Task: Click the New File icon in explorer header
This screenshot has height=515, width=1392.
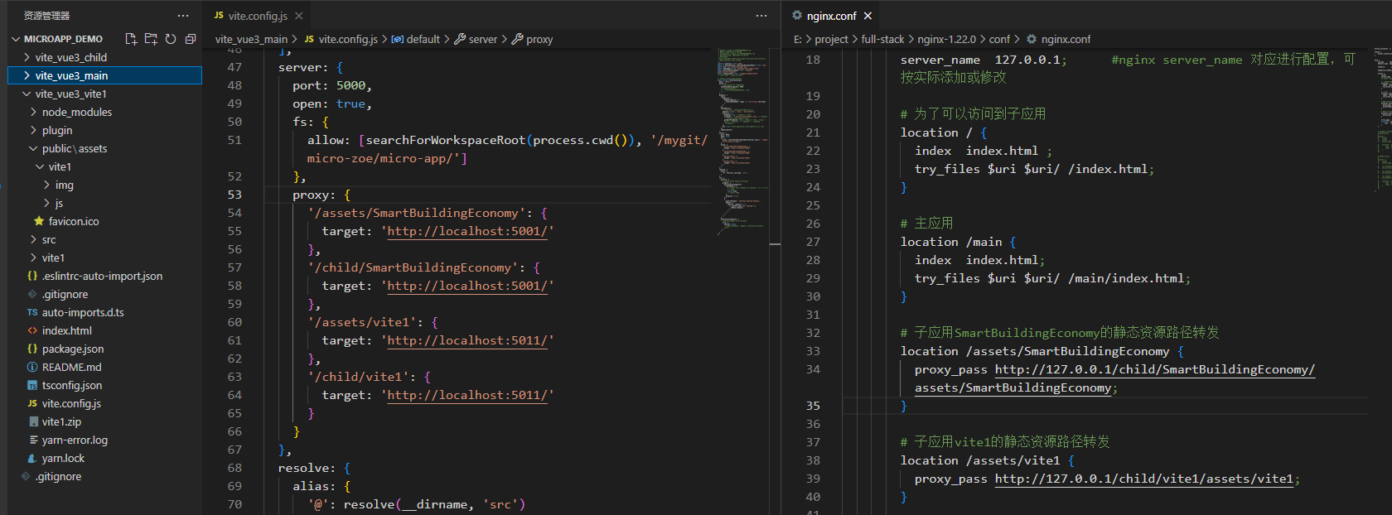Action: 131,39
